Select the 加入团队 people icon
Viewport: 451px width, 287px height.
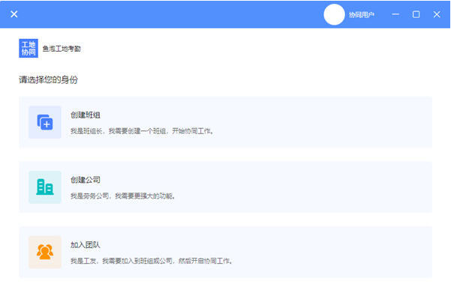click(45, 252)
